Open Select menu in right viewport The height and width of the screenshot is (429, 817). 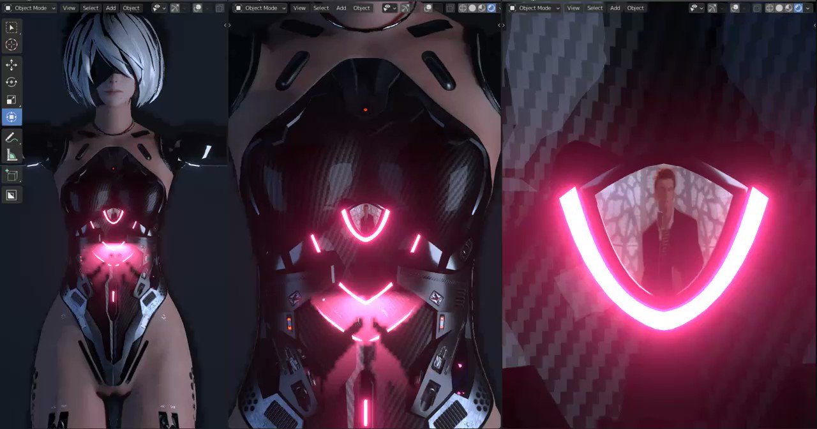pyautogui.click(x=595, y=8)
